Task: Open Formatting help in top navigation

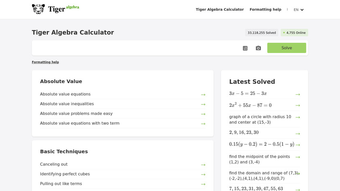Action: point(265,9)
